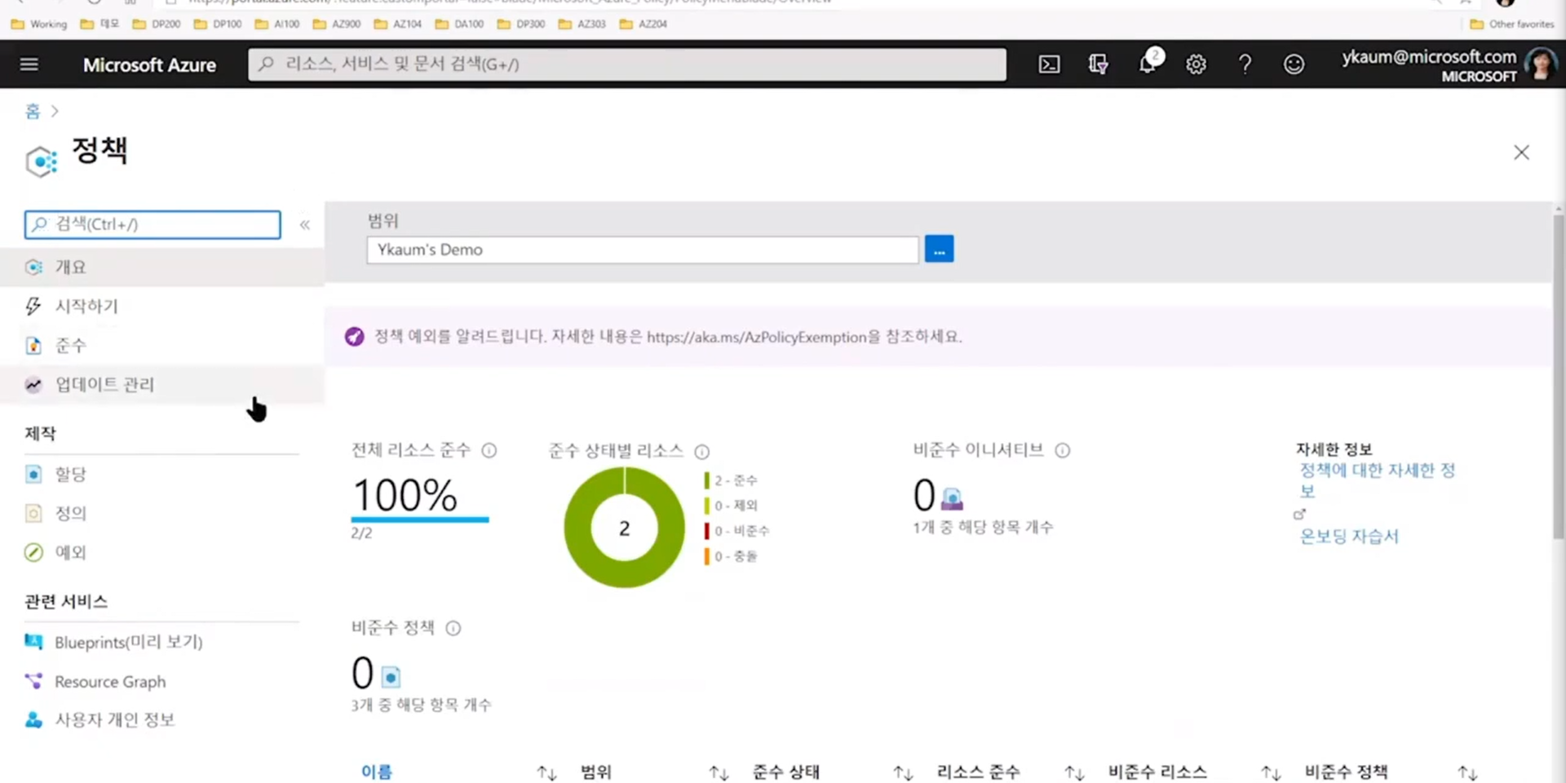This screenshot has width=1566, height=783.
Task: Sort table by 범위 column
Action: coord(596,772)
